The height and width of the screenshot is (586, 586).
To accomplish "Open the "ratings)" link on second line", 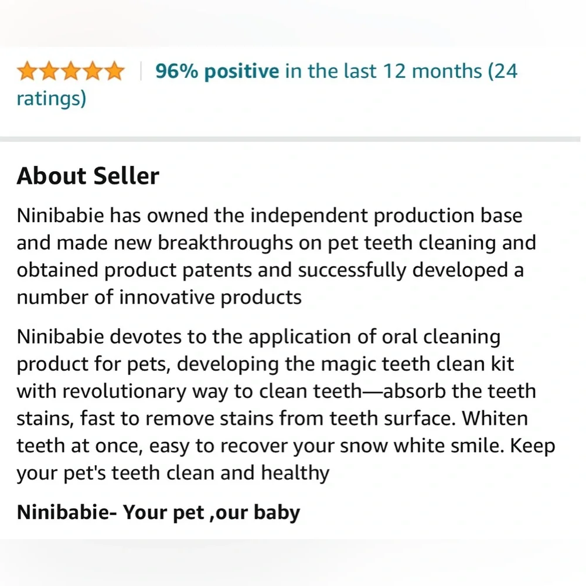I will 52,99.
